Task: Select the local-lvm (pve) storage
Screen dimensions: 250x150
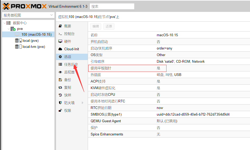Action: (x=34, y=47)
